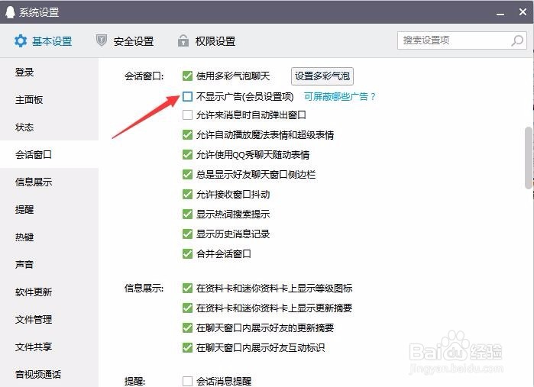Uncheck 允许接收窗口抖动 checkbox
This screenshot has height=387, width=534.
[x=187, y=195]
